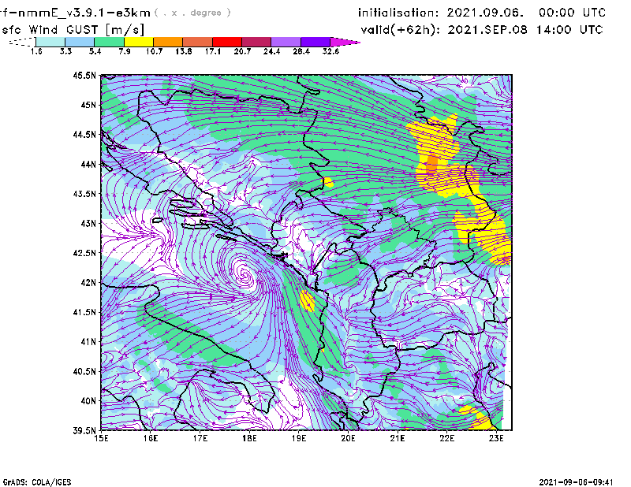The width and height of the screenshot is (631, 487).
Task: Click the magenta arrow above 32.6 in legend
Action: point(344,42)
